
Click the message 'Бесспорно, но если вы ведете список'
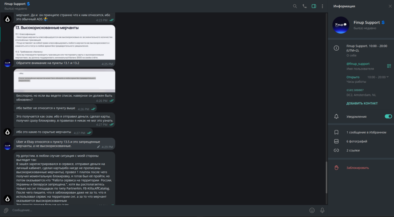[64, 98]
